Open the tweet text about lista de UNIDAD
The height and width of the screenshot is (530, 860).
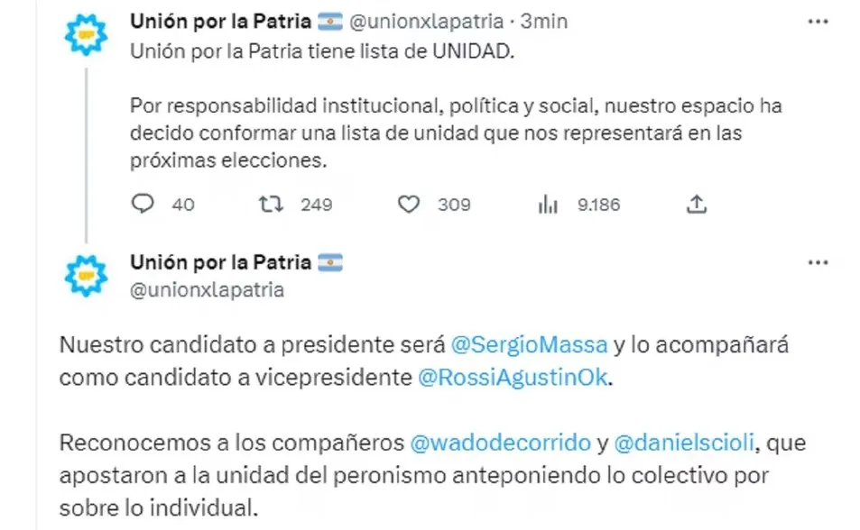pos(321,52)
